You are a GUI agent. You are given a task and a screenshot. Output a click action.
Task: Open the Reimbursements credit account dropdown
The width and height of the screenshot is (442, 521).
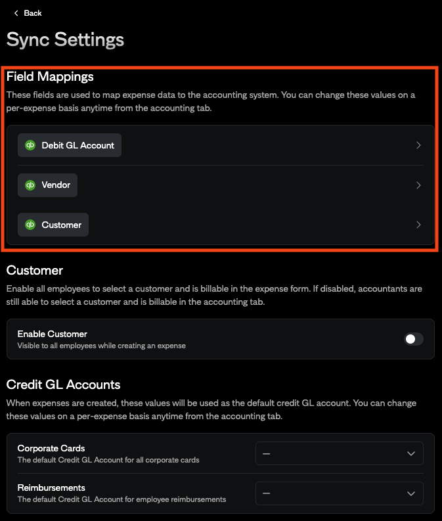pyautogui.click(x=338, y=493)
